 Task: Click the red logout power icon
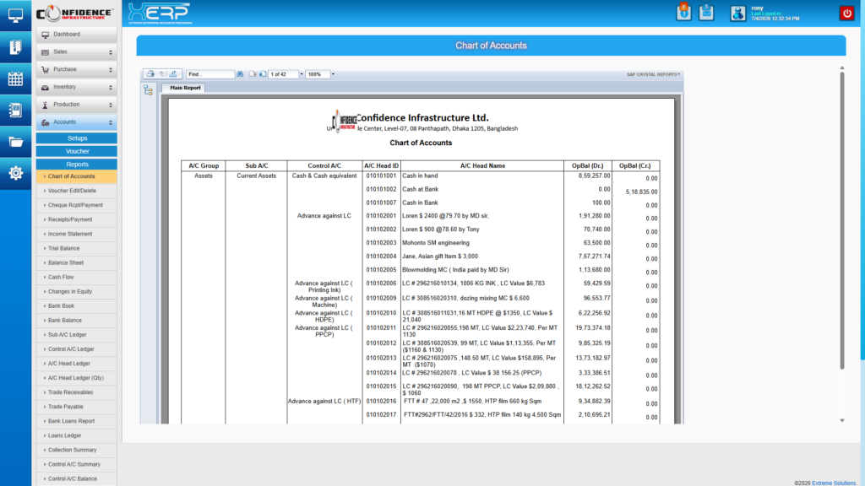(846, 13)
